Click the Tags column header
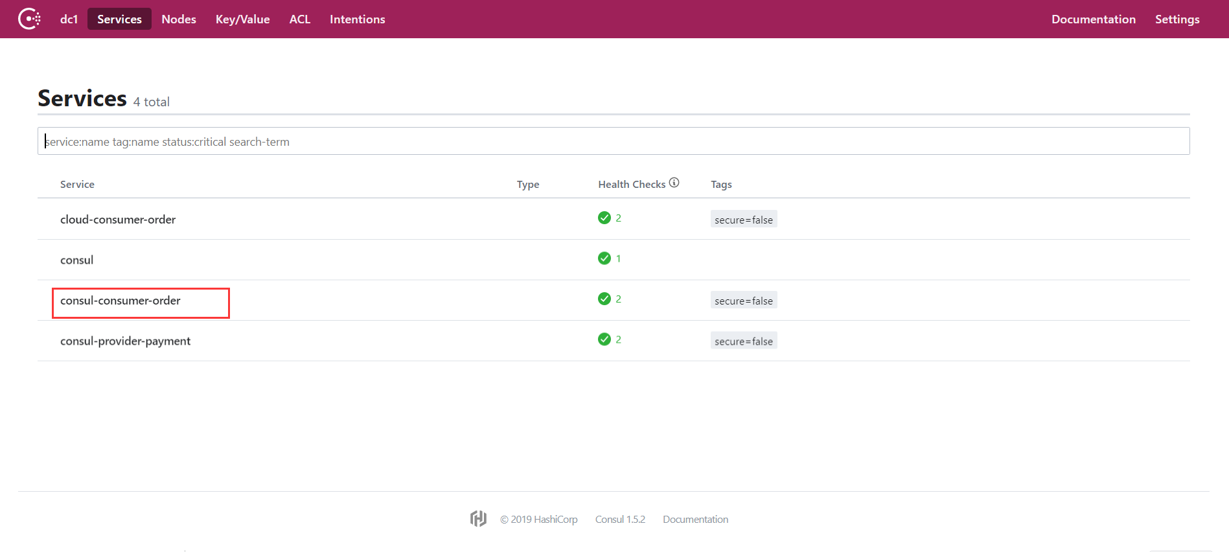This screenshot has height=552, width=1229. (721, 185)
